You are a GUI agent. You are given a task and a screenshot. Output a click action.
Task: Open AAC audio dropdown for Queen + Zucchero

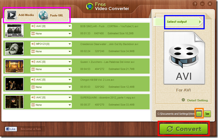[x=51, y=62]
